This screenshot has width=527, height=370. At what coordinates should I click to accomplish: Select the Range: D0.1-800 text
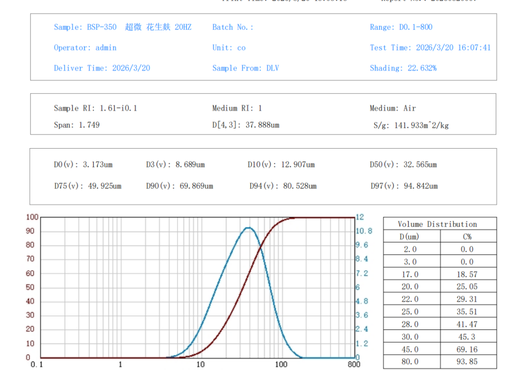401,27
